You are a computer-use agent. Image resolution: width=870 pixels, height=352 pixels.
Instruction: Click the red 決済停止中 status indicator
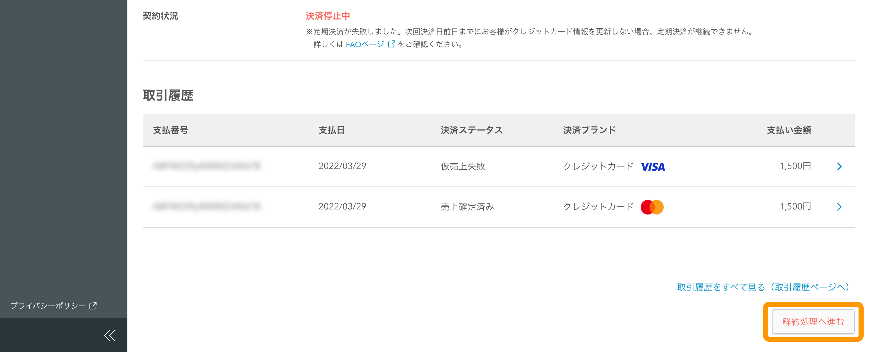click(x=328, y=15)
